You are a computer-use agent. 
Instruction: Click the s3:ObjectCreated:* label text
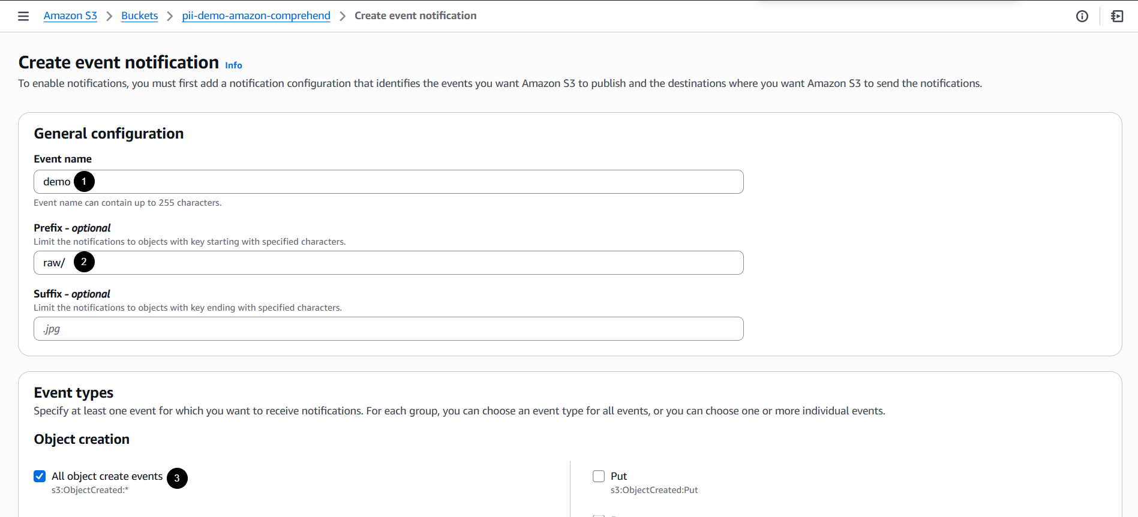click(x=90, y=489)
